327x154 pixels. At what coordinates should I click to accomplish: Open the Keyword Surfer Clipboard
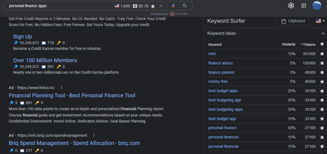tap(293, 21)
